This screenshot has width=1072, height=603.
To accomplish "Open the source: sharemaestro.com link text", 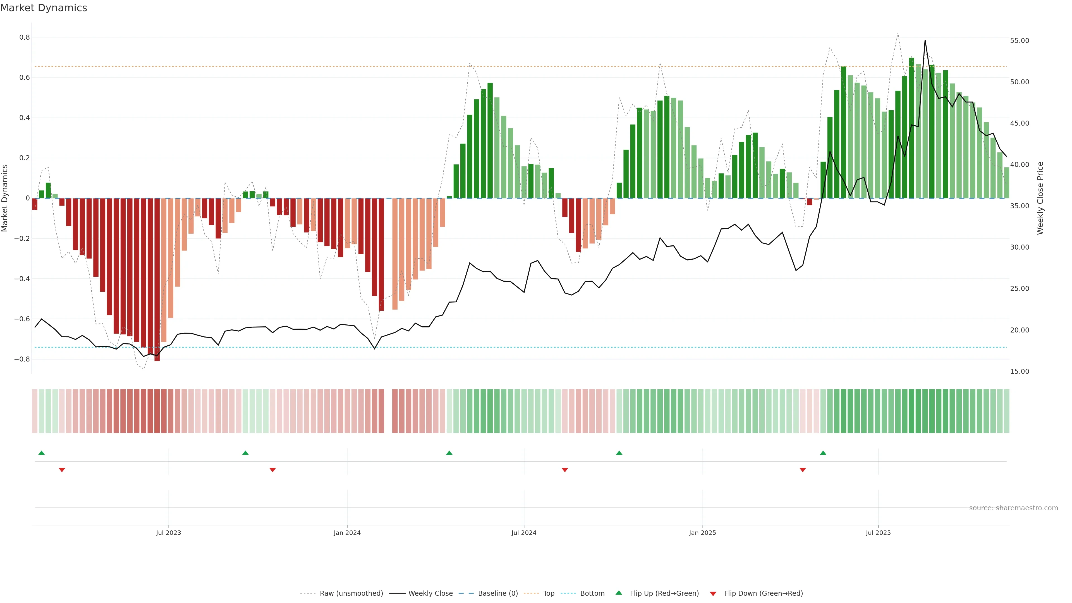I will (x=1013, y=508).
